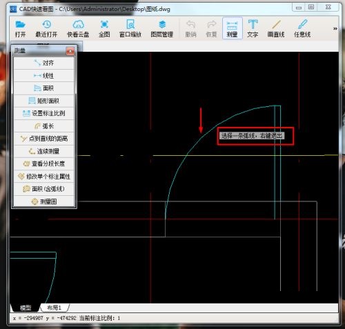Toggle the 测量 measure tool
Screen dimensions: 345x329
click(x=232, y=29)
